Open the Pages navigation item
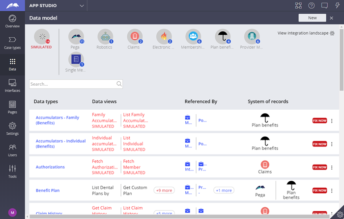 pos(12,107)
